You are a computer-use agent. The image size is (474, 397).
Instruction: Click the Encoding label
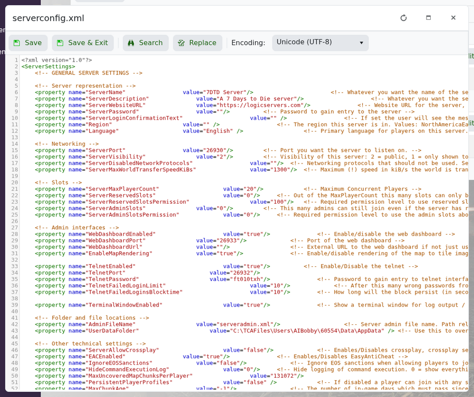[248, 43]
